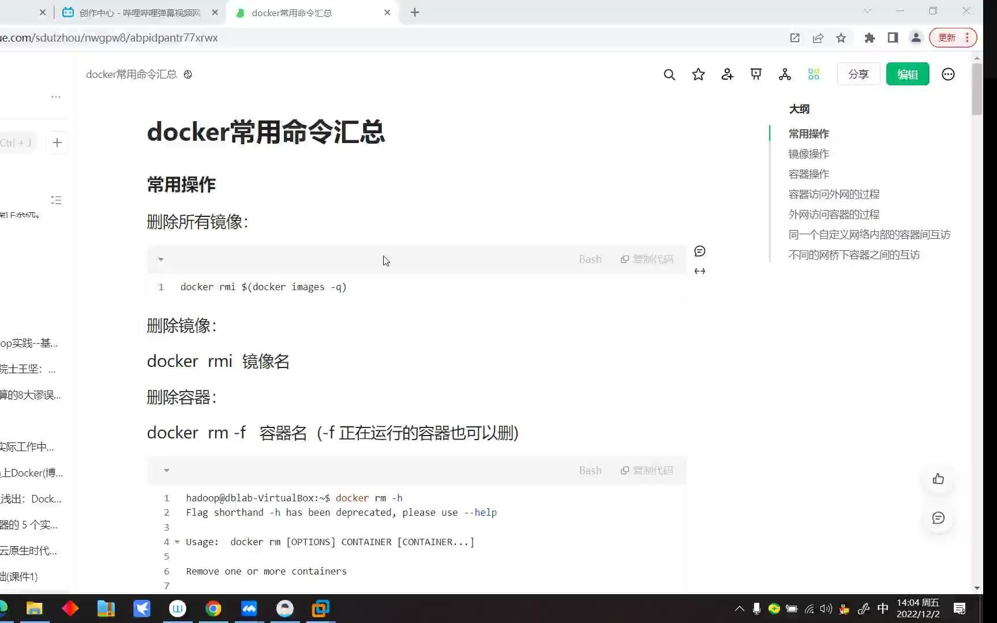The width and height of the screenshot is (997, 623).
Task: Open sidebar three-dots menu
Action: [x=56, y=97]
